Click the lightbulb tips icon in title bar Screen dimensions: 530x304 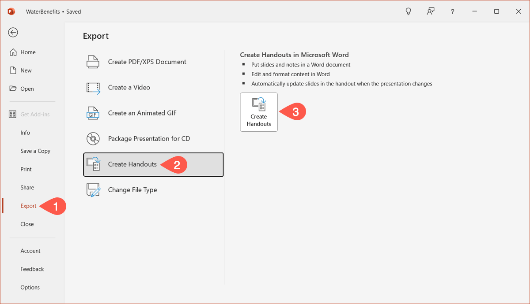[x=409, y=11]
